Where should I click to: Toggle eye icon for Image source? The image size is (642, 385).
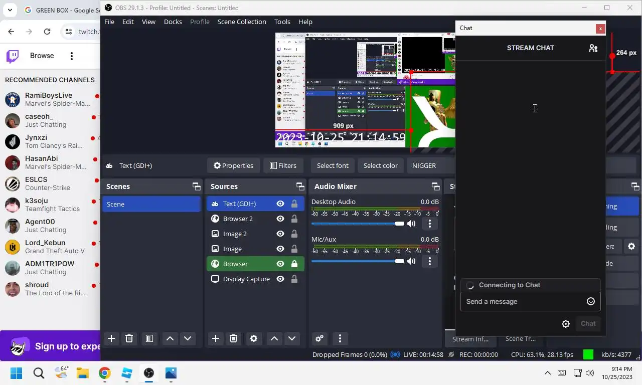point(280,249)
